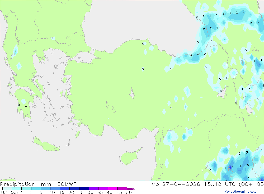Click the 0.5–1 mm legend color swatch
The width and height of the screenshot is (264, 194).
[x=17, y=189]
